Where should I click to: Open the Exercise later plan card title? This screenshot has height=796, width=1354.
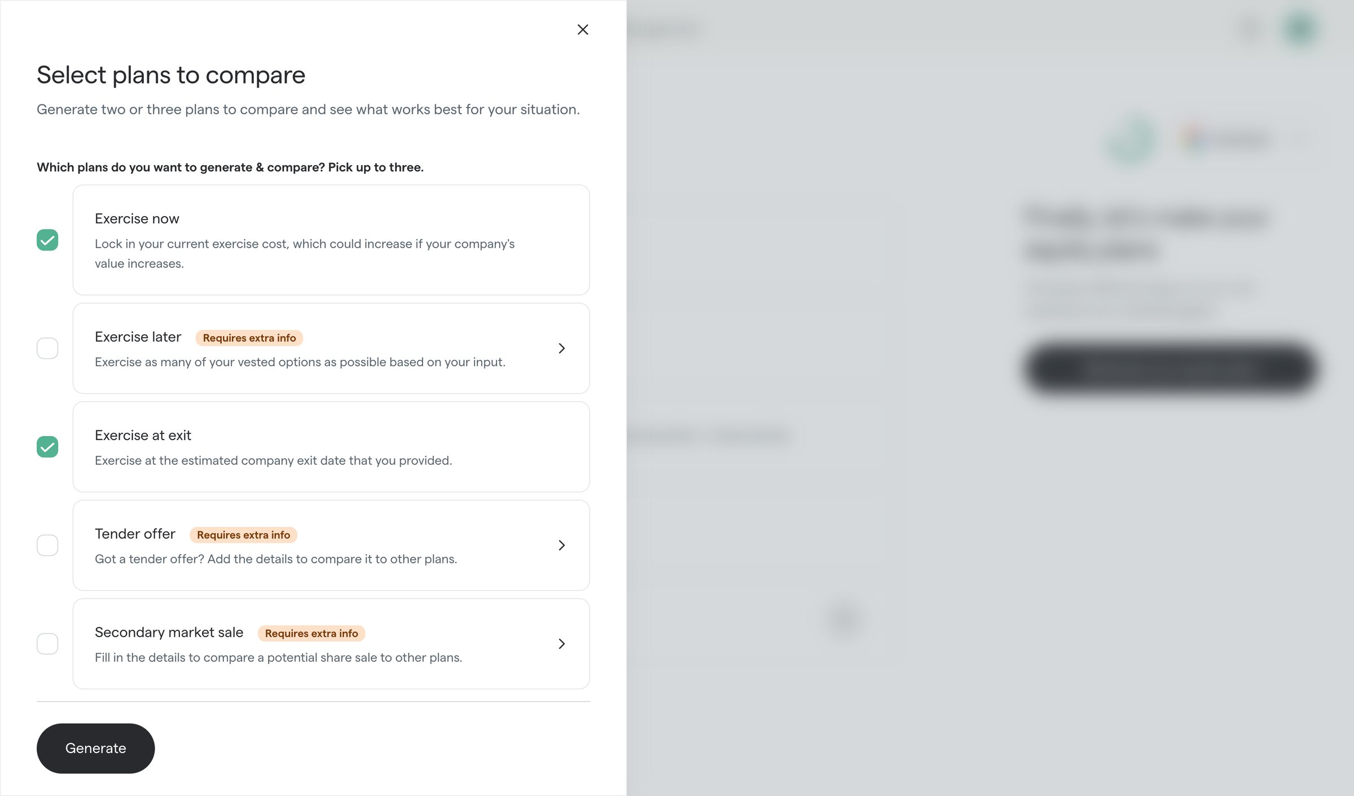(x=138, y=337)
